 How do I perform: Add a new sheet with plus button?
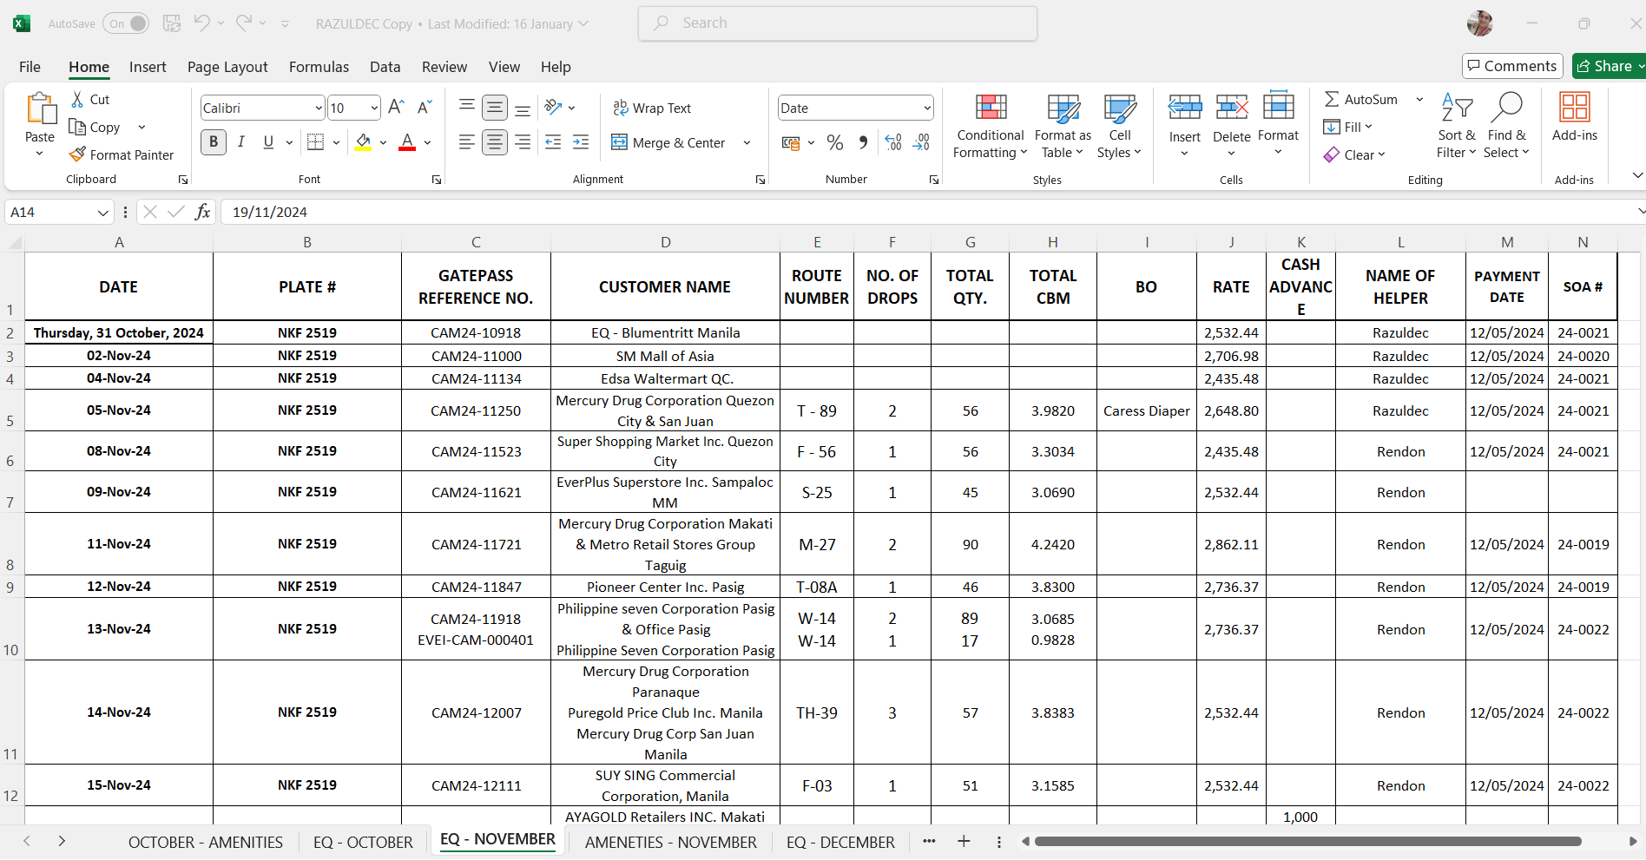[964, 841]
